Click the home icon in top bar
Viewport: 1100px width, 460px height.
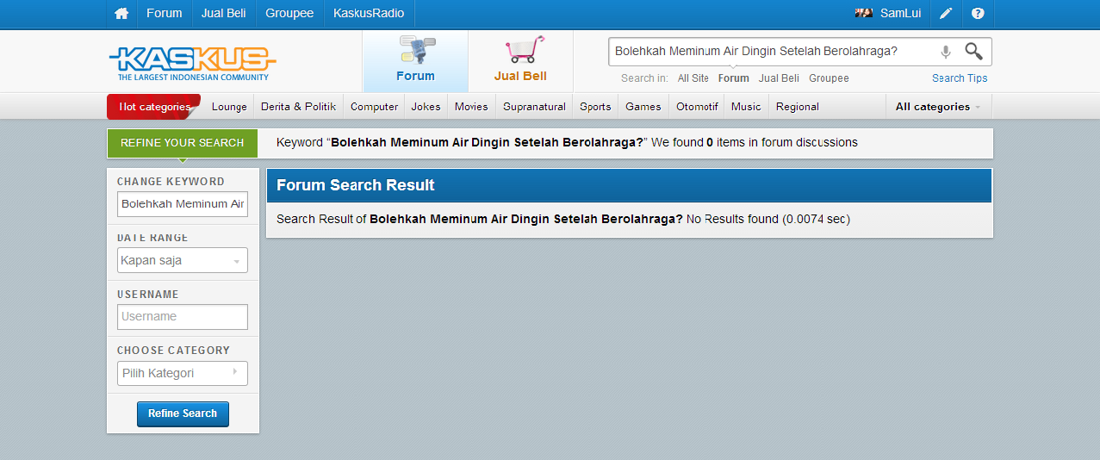pos(121,14)
